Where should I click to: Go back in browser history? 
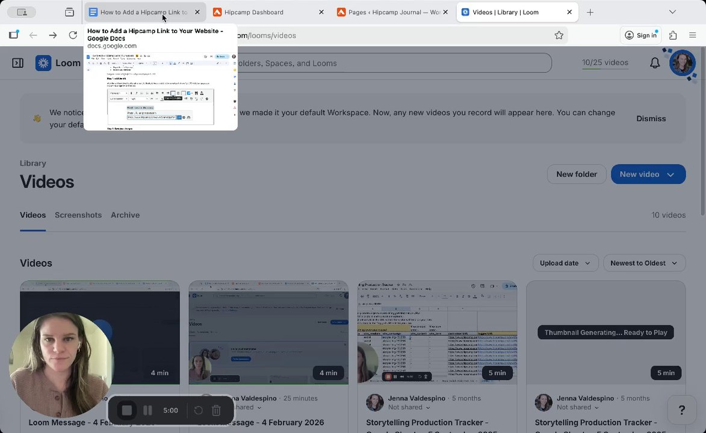pyautogui.click(x=33, y=35)
